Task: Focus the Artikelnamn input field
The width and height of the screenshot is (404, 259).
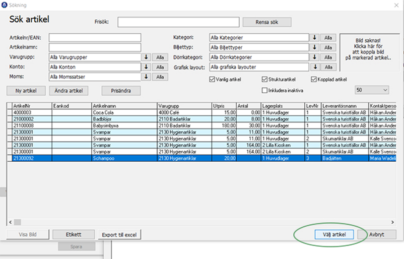Action: pos(95,47)
